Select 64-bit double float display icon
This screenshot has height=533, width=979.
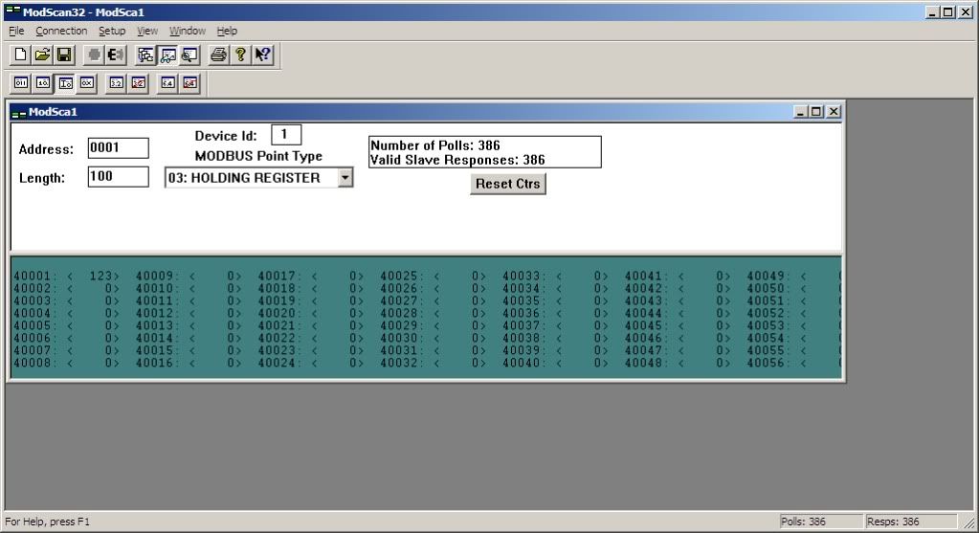(x=168, y=83)
